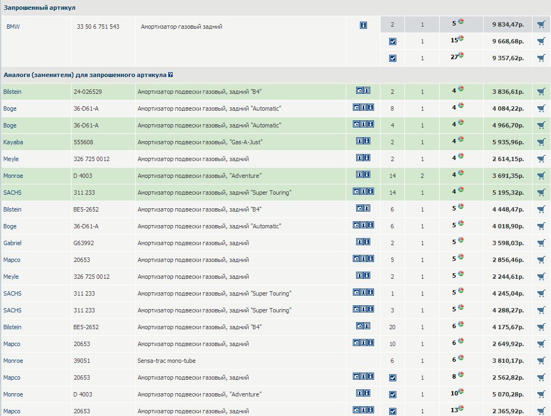Click the cart icon for Boge at 4 084,22р.
551x416 pixels.
(x=541, y=108)
